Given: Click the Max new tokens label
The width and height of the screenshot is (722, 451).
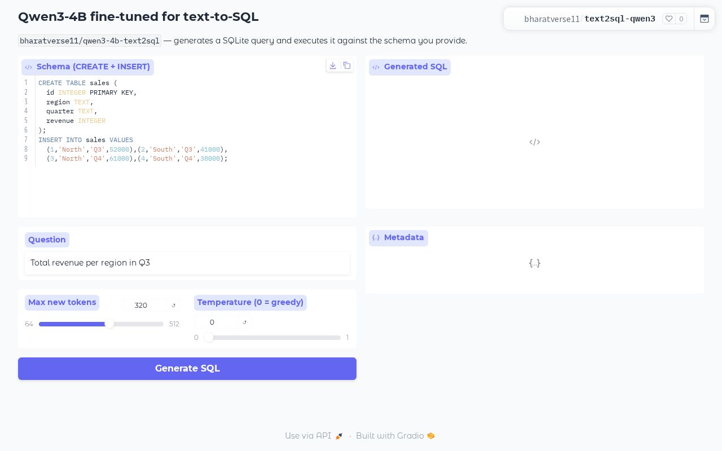Looking at the screenshot, I should (x=62, y=302).
